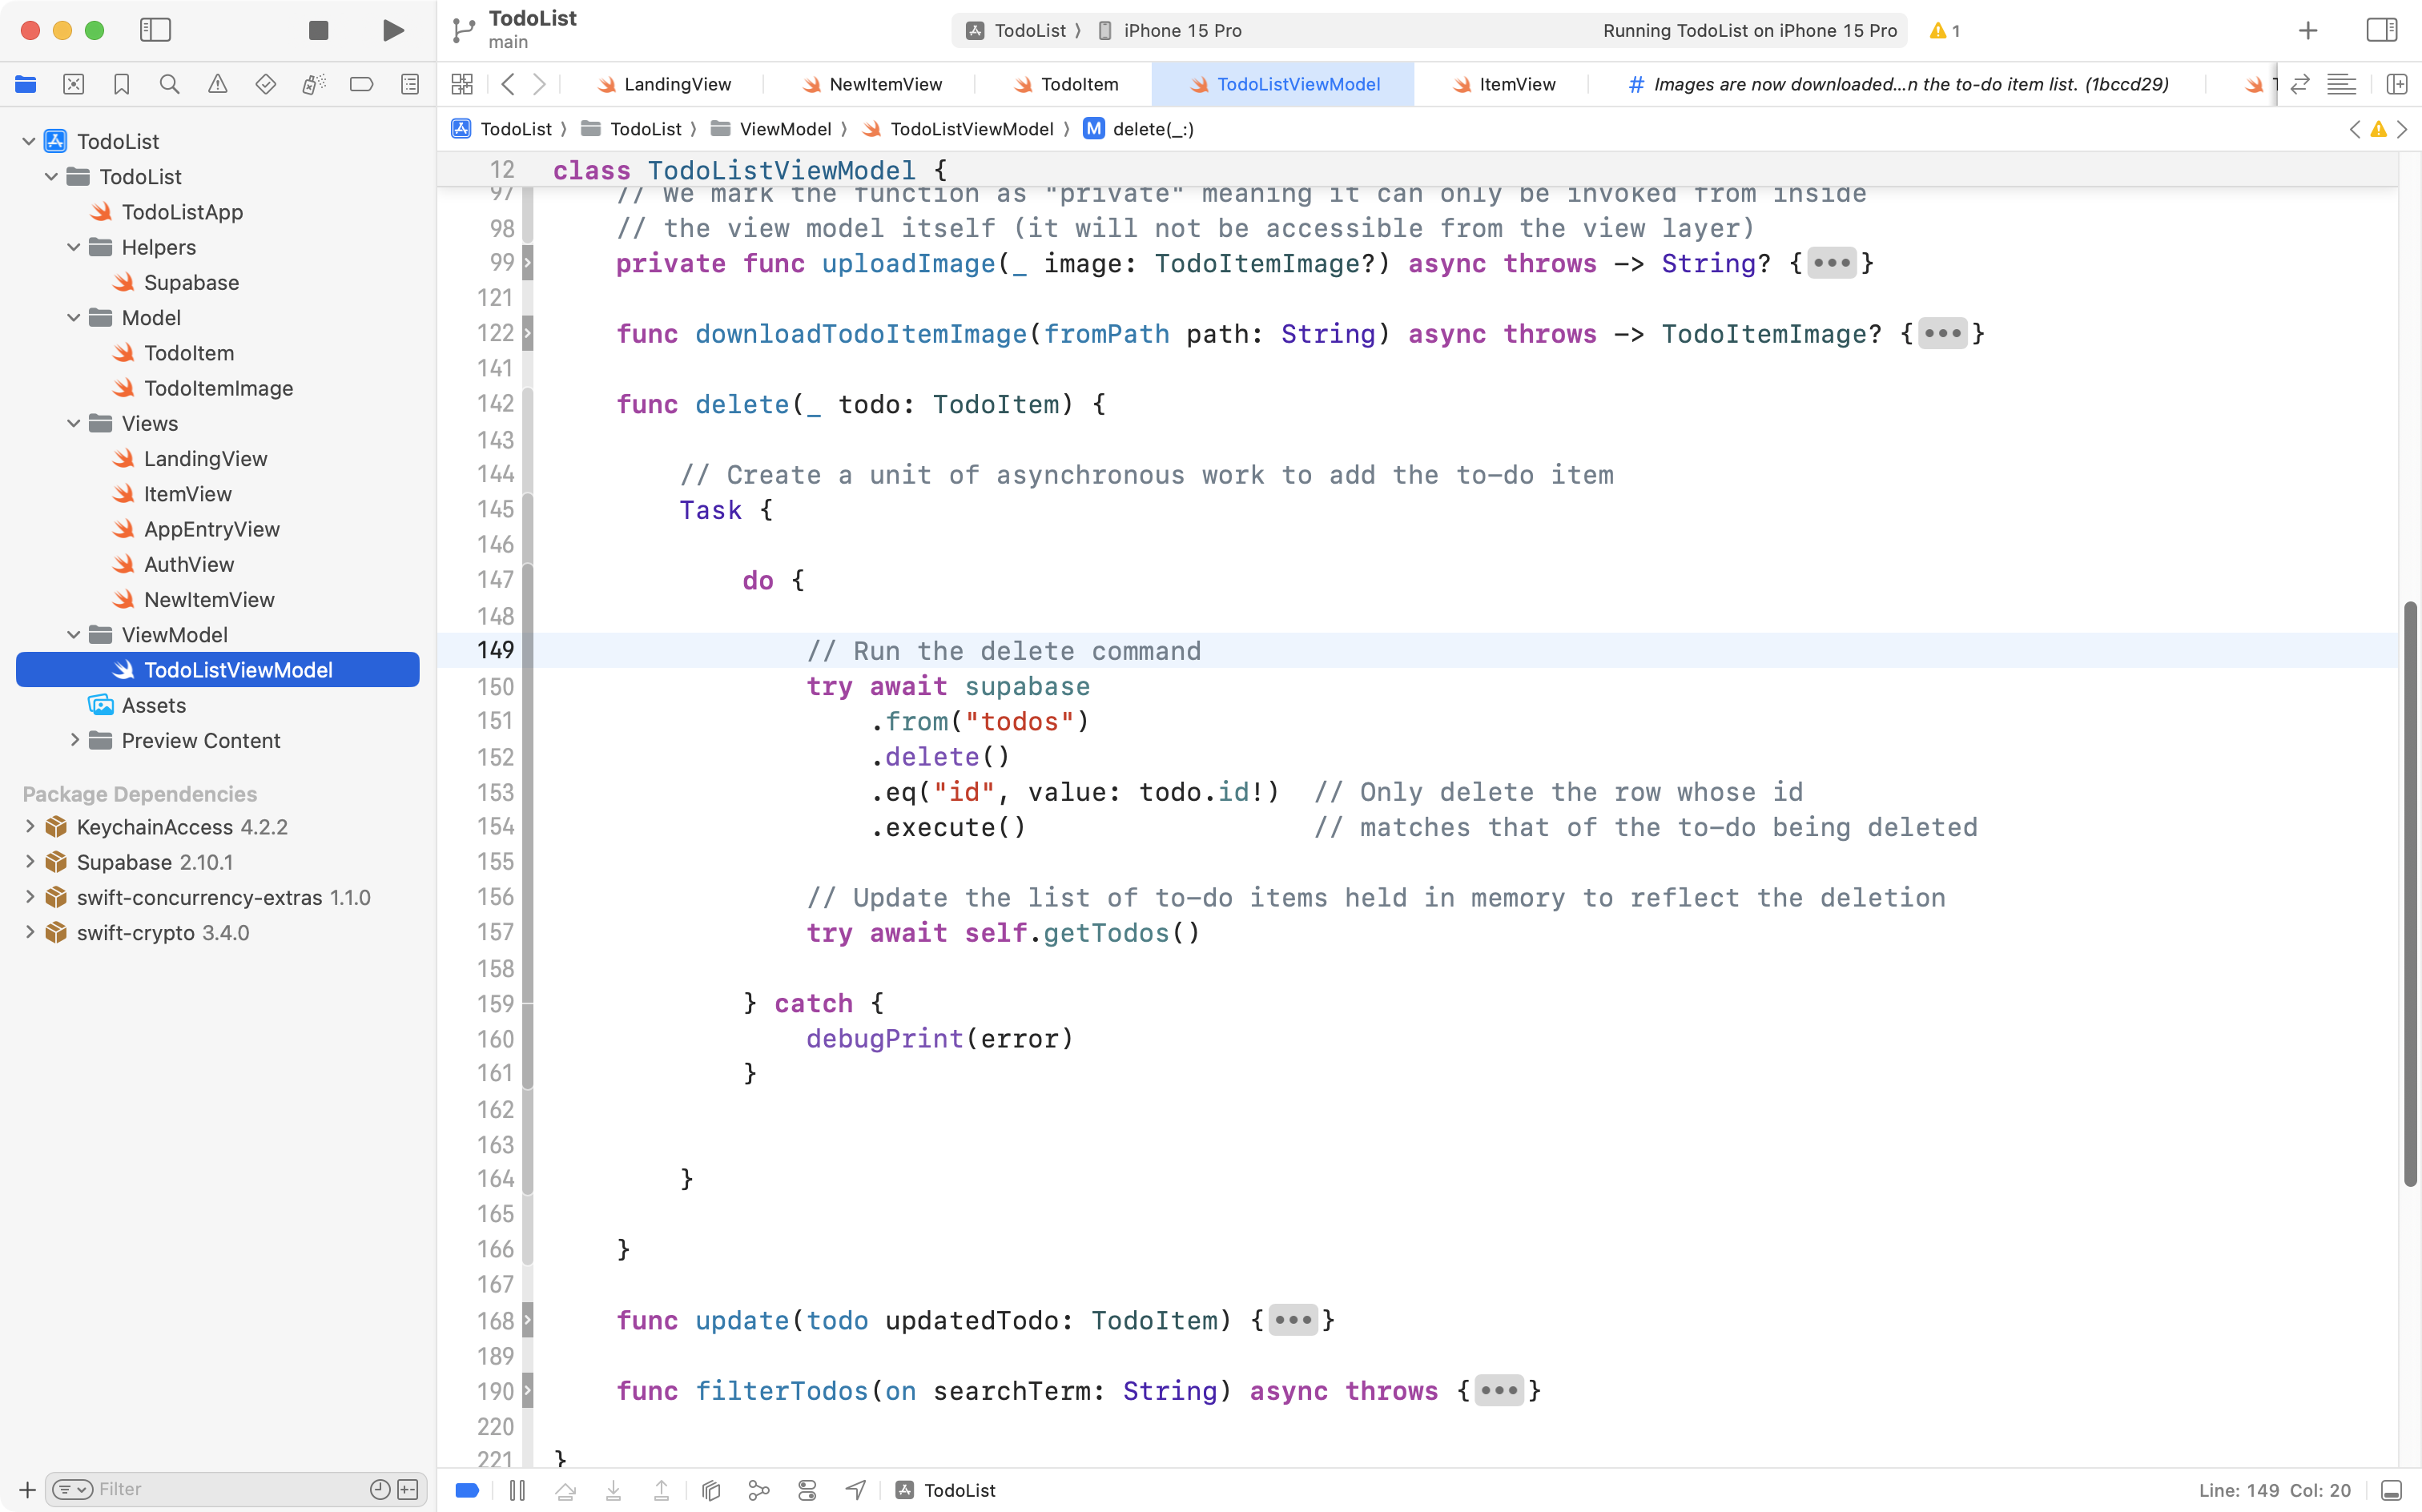Image resolution: width=2422 pixels, height=1512 pixels.
Task: Expand the Preview Content folder
Action: click(75, 740)
